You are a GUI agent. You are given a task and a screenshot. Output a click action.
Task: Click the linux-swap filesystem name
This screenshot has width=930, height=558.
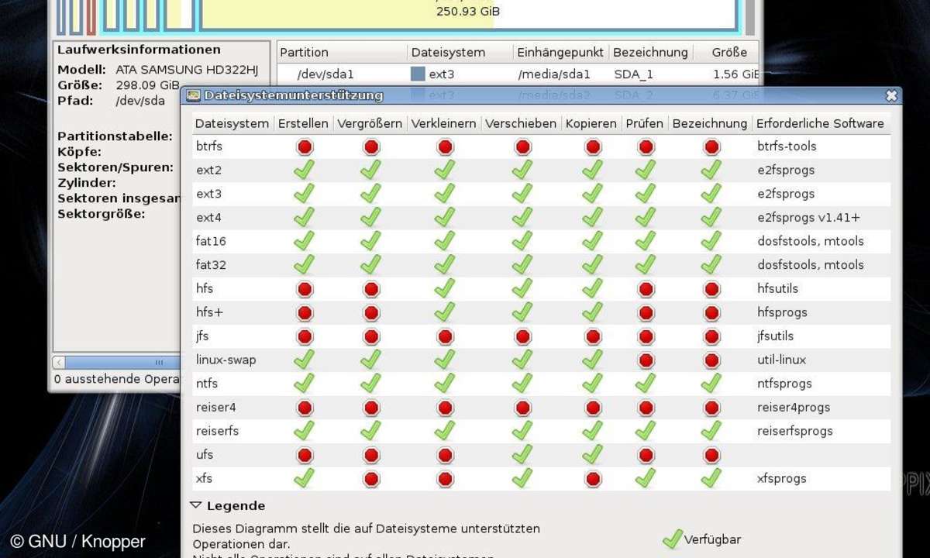tap(226, 360)
